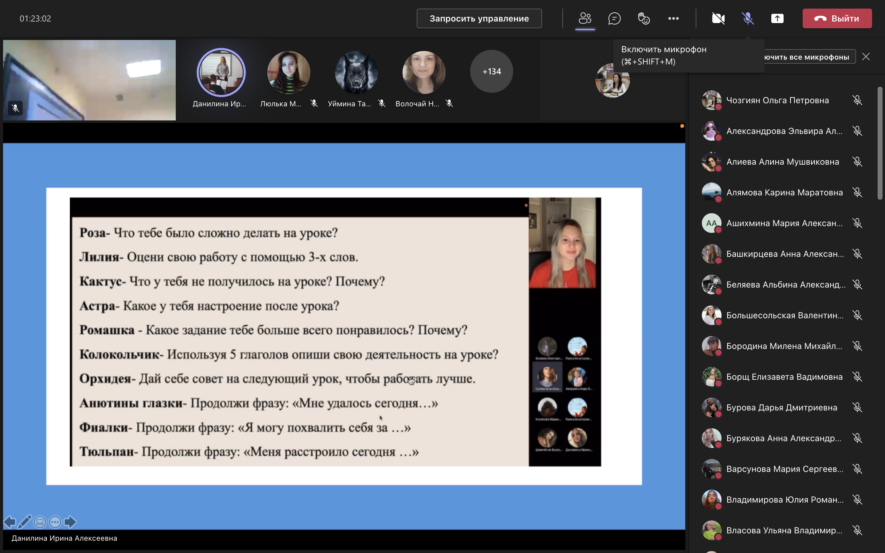
Task: Close the participants side panel
Action: pos(866,57)
